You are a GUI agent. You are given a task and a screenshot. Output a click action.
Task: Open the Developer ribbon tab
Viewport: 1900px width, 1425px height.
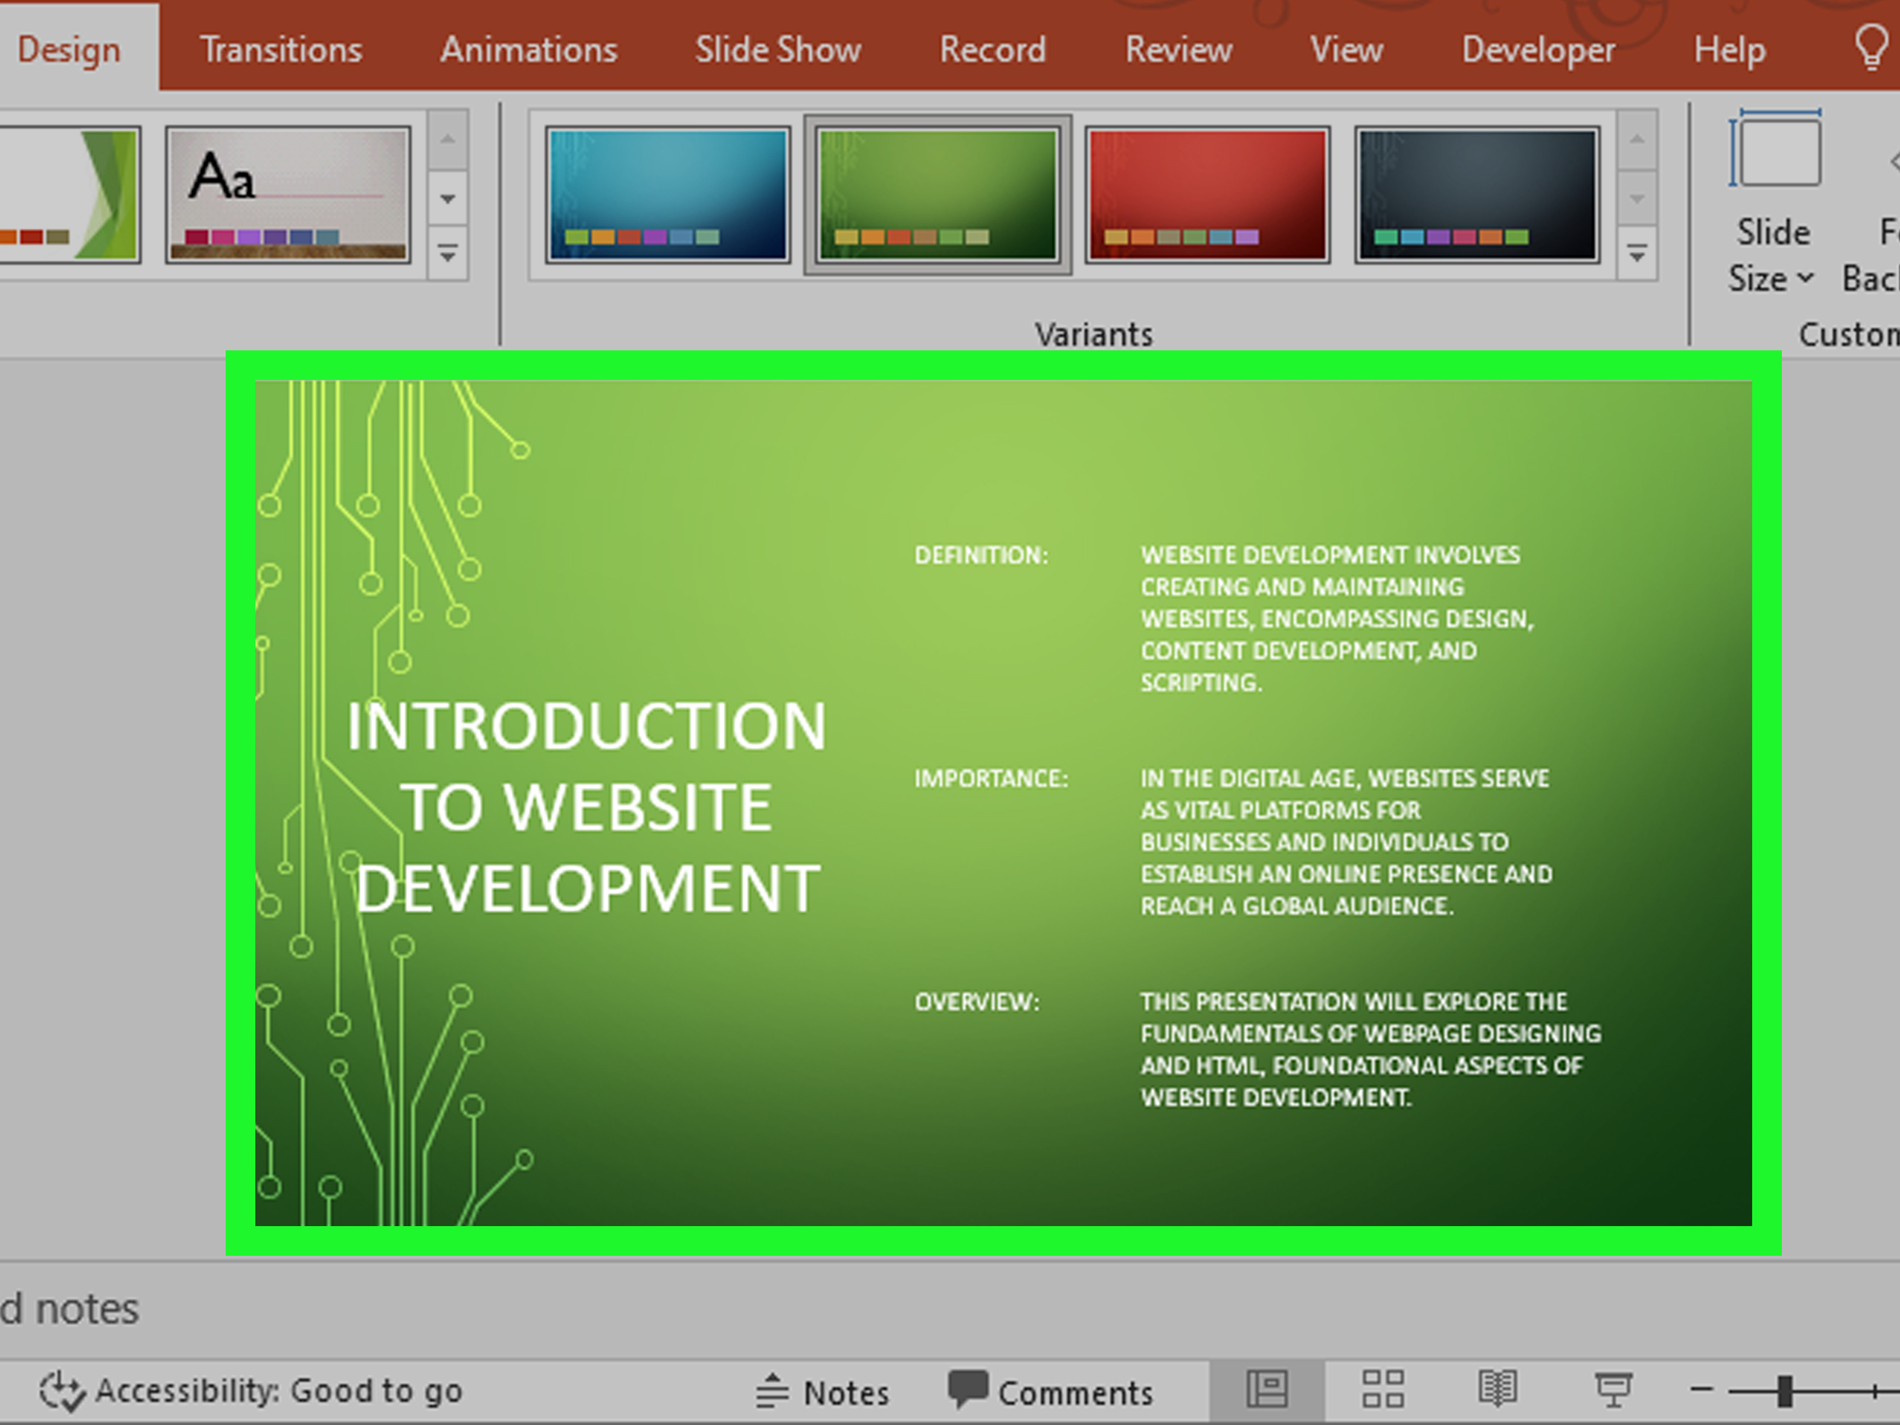[x=1538, y=49]
